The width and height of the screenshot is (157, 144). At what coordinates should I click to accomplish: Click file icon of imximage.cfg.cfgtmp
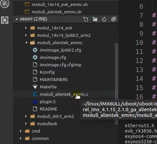click(x=35, y=65)
